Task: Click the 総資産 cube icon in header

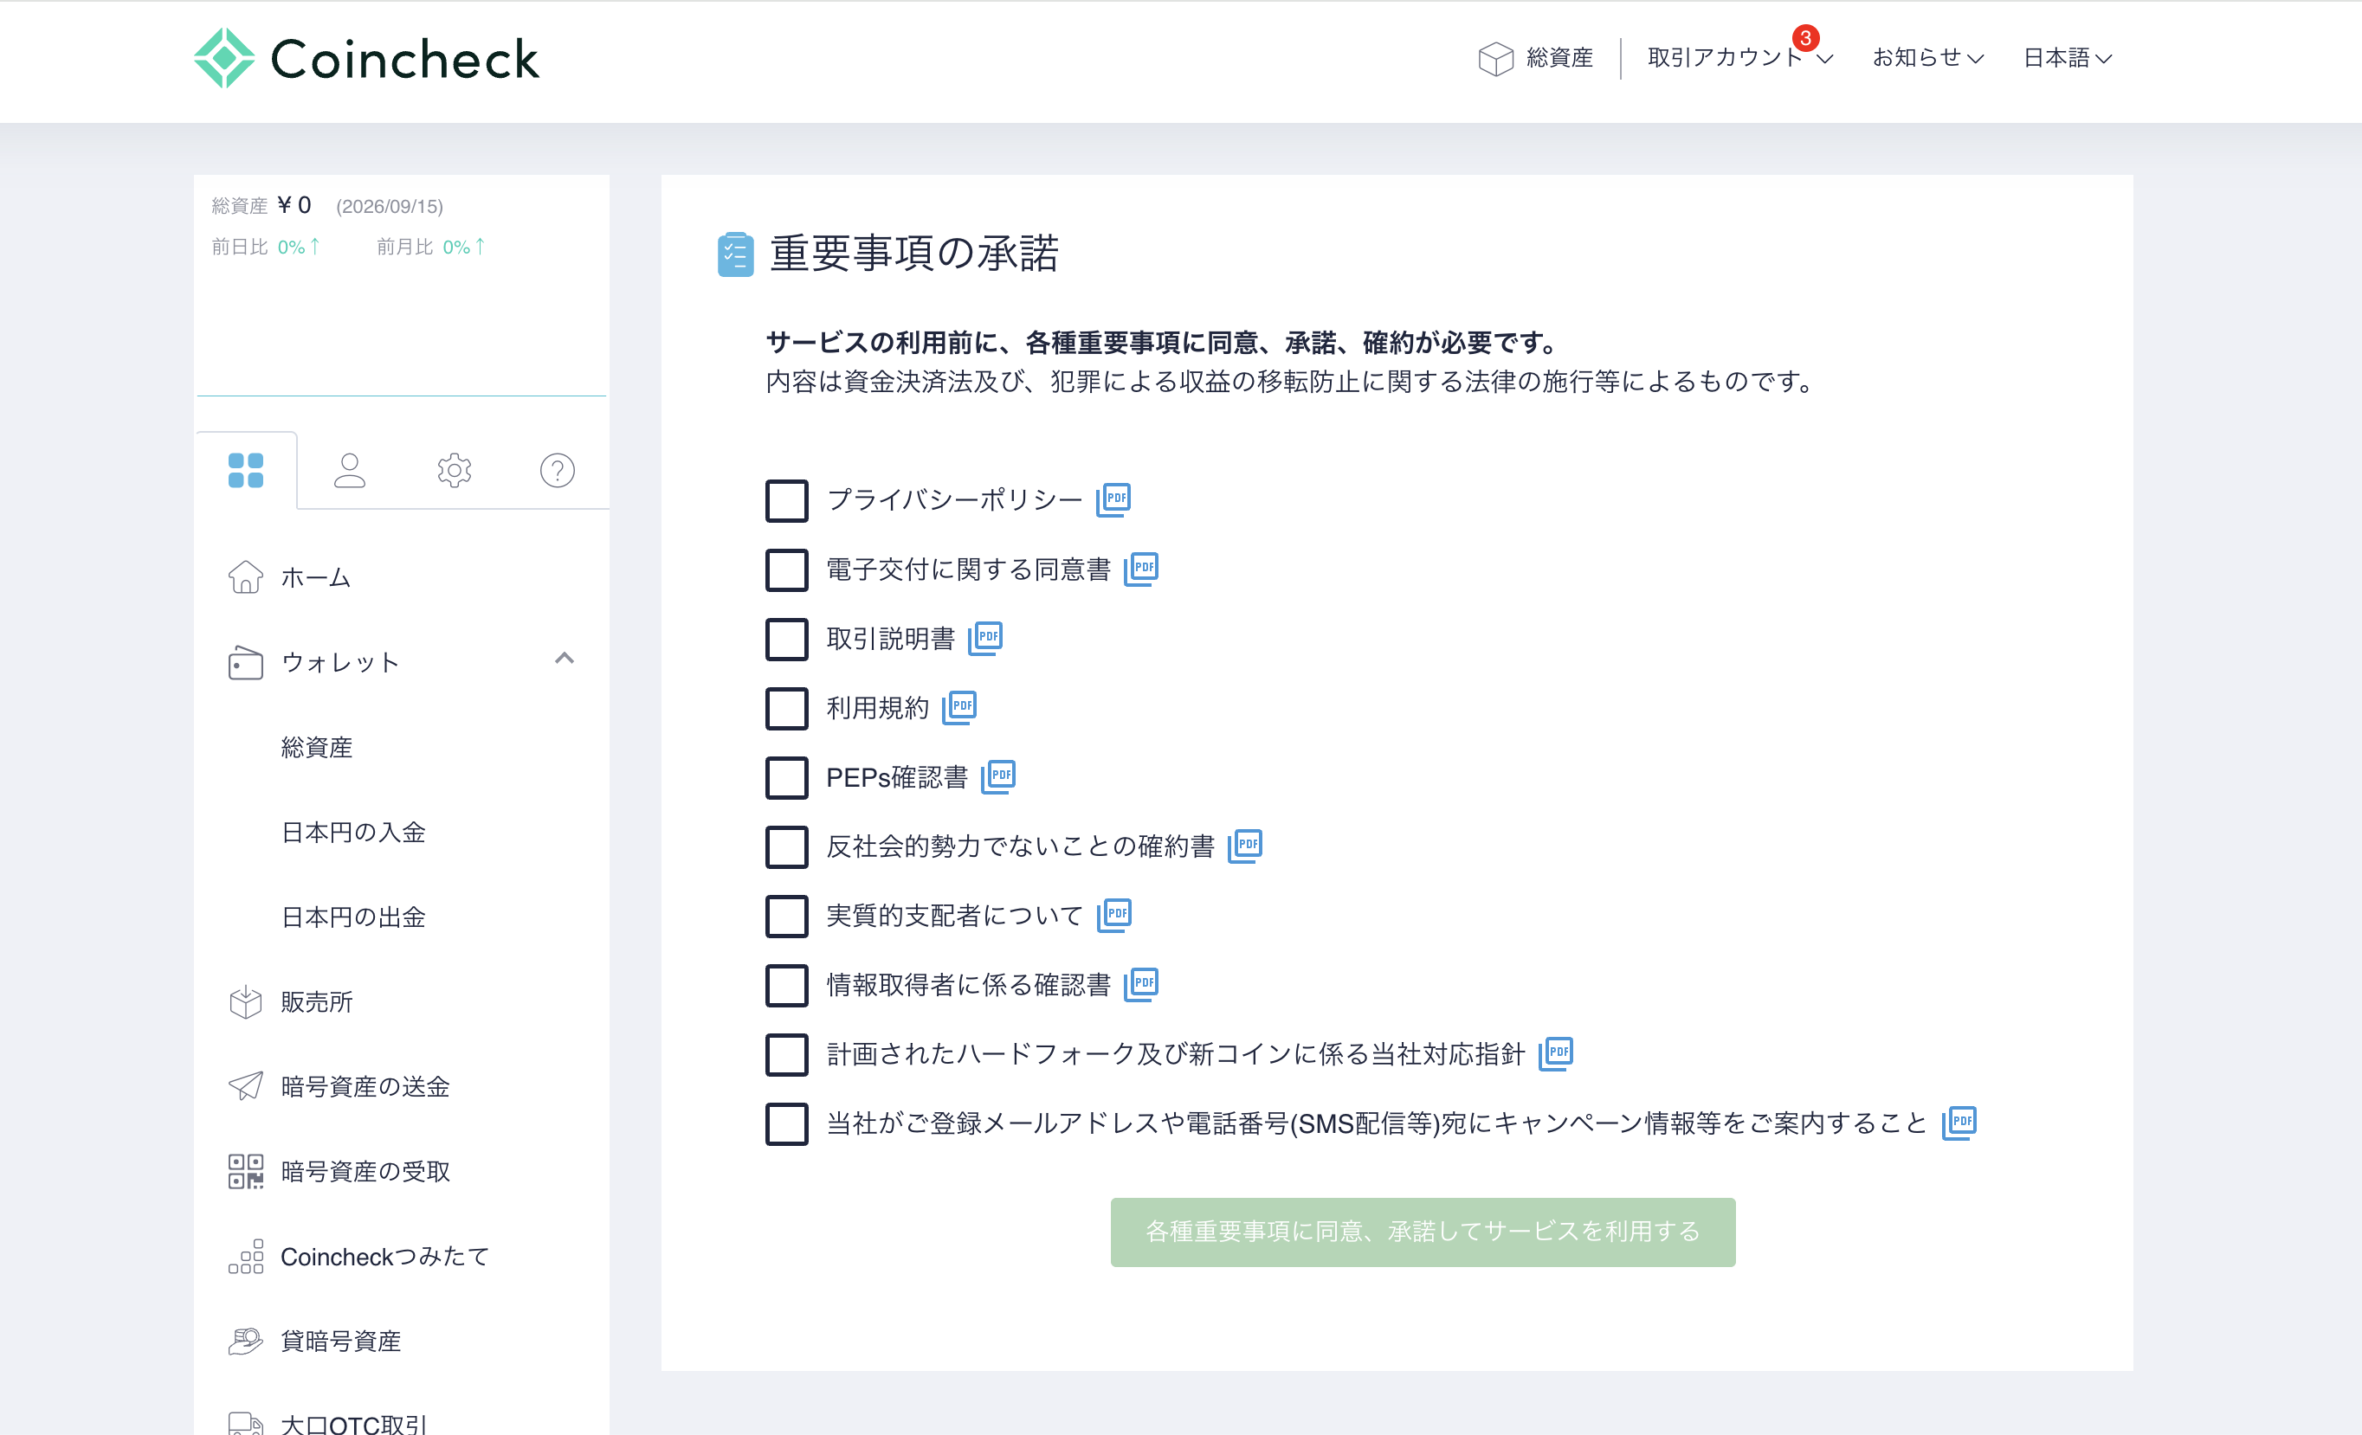Action: click(x=1494, y=59)
